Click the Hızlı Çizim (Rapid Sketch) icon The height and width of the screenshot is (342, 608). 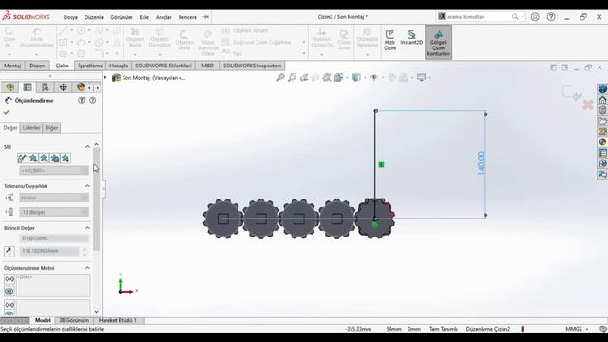(389, 40)
